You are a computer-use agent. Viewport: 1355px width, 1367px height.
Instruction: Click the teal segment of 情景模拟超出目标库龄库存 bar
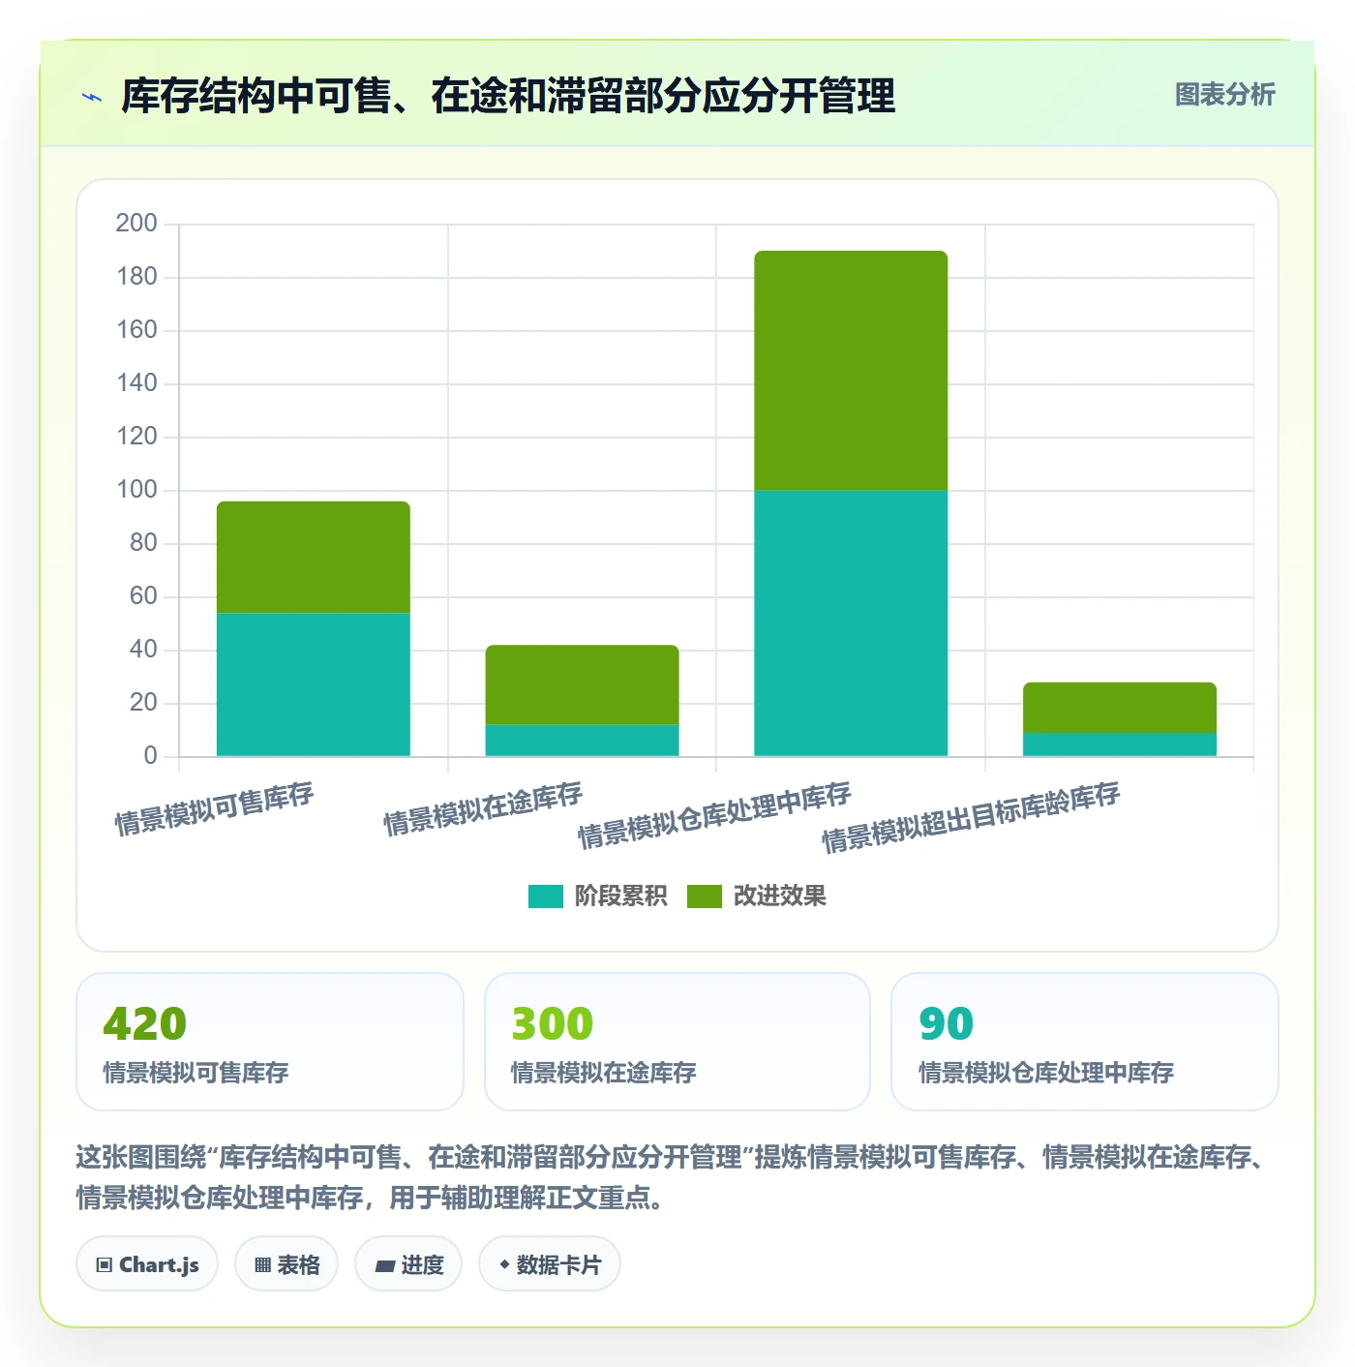click(x=1120, y=744)
